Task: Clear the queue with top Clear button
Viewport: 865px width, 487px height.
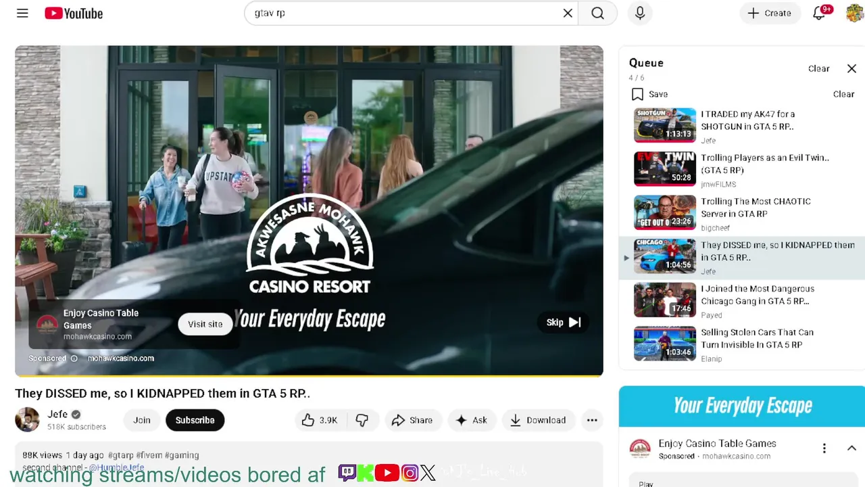Action: [x=818, y=68]
